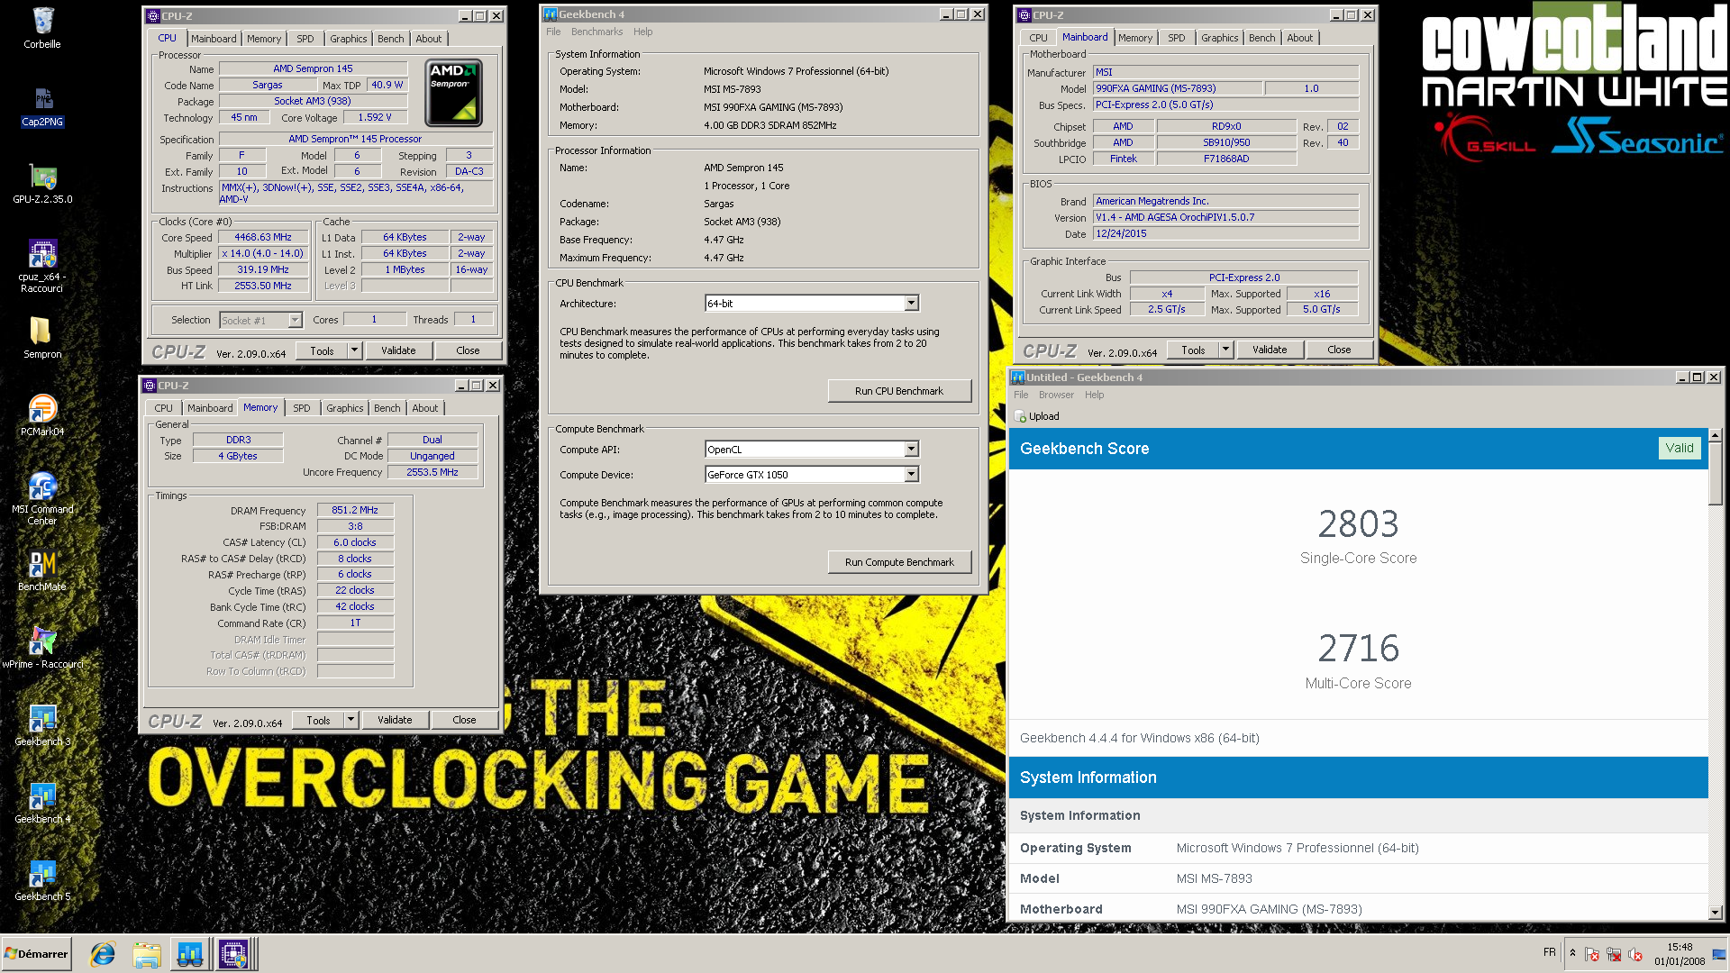
Task: Open the Compute API OpenCL dropdown
Action: (x=911, y=450)
